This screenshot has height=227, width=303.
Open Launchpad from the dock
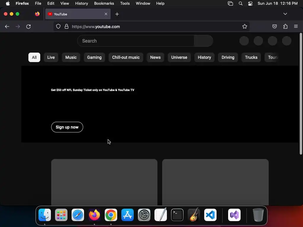[x=61, y=215]
